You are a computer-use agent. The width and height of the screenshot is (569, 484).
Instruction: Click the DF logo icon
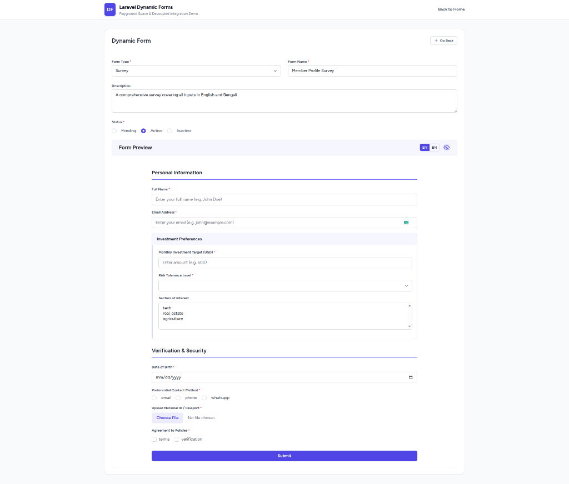(110, 9)
